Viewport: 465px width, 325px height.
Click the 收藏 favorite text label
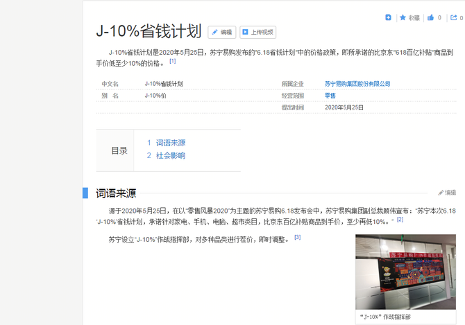click(414, 17)
